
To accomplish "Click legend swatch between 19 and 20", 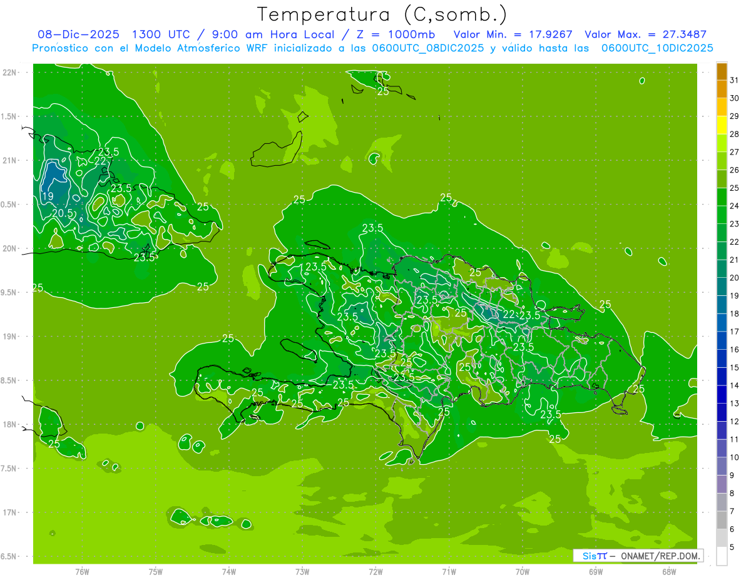I will click(x=722, y=287).
